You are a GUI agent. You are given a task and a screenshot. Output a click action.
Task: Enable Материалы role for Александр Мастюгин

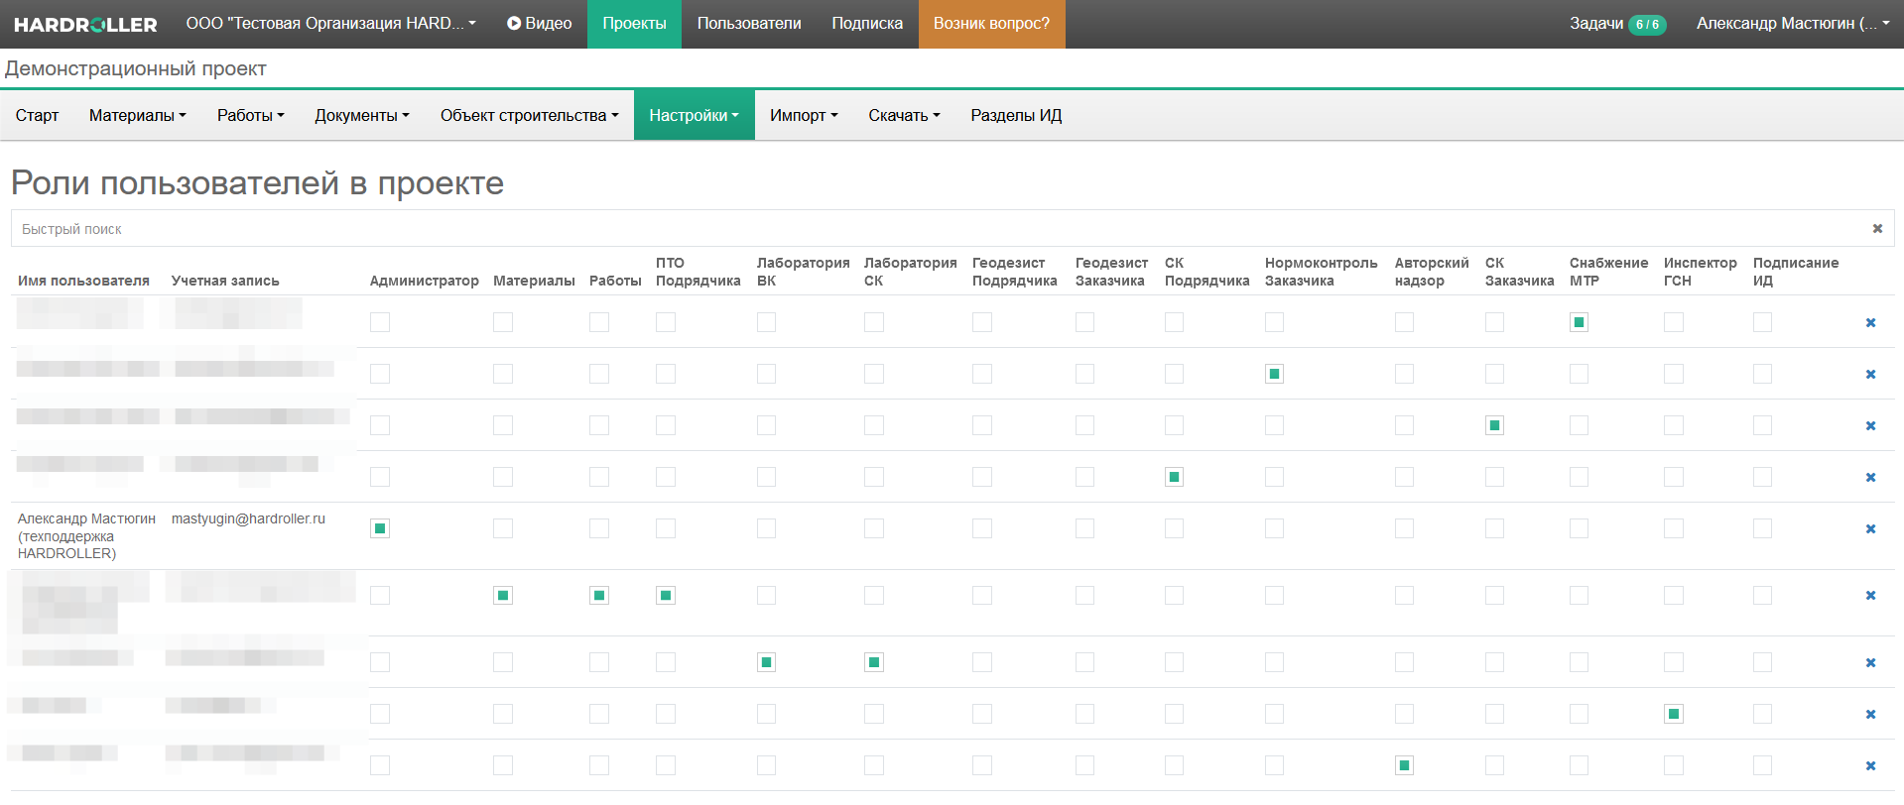503,528
